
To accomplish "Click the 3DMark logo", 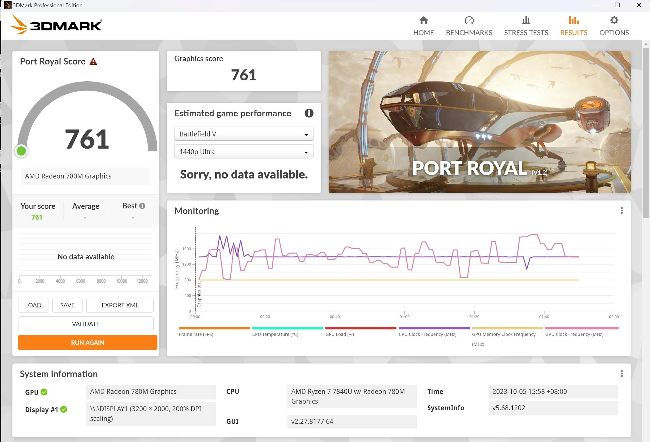I will coord(56,25).
